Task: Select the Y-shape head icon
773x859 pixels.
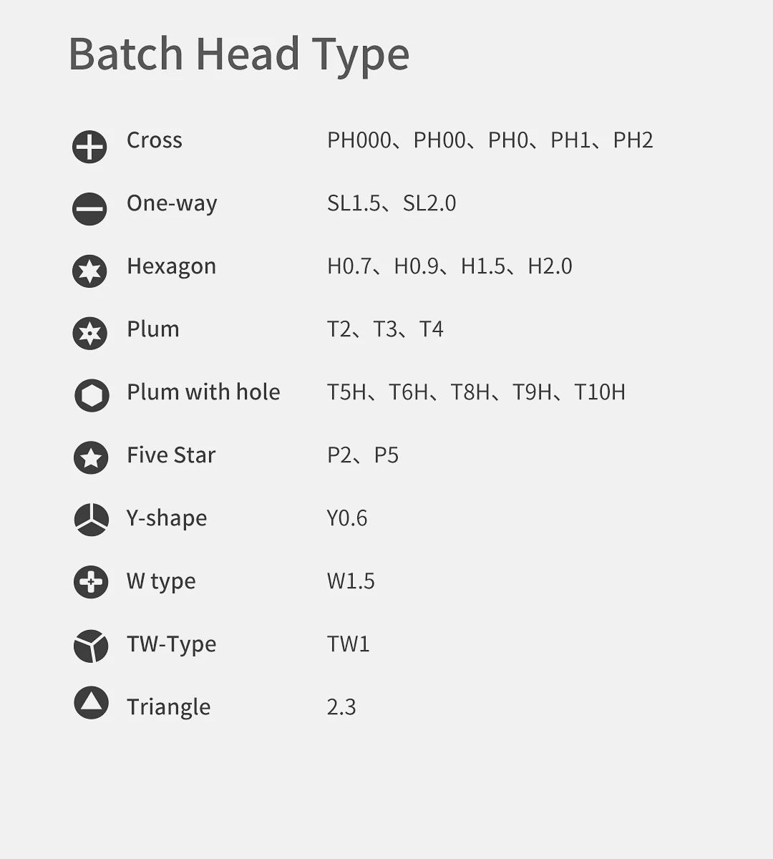Action: [91, 520]
